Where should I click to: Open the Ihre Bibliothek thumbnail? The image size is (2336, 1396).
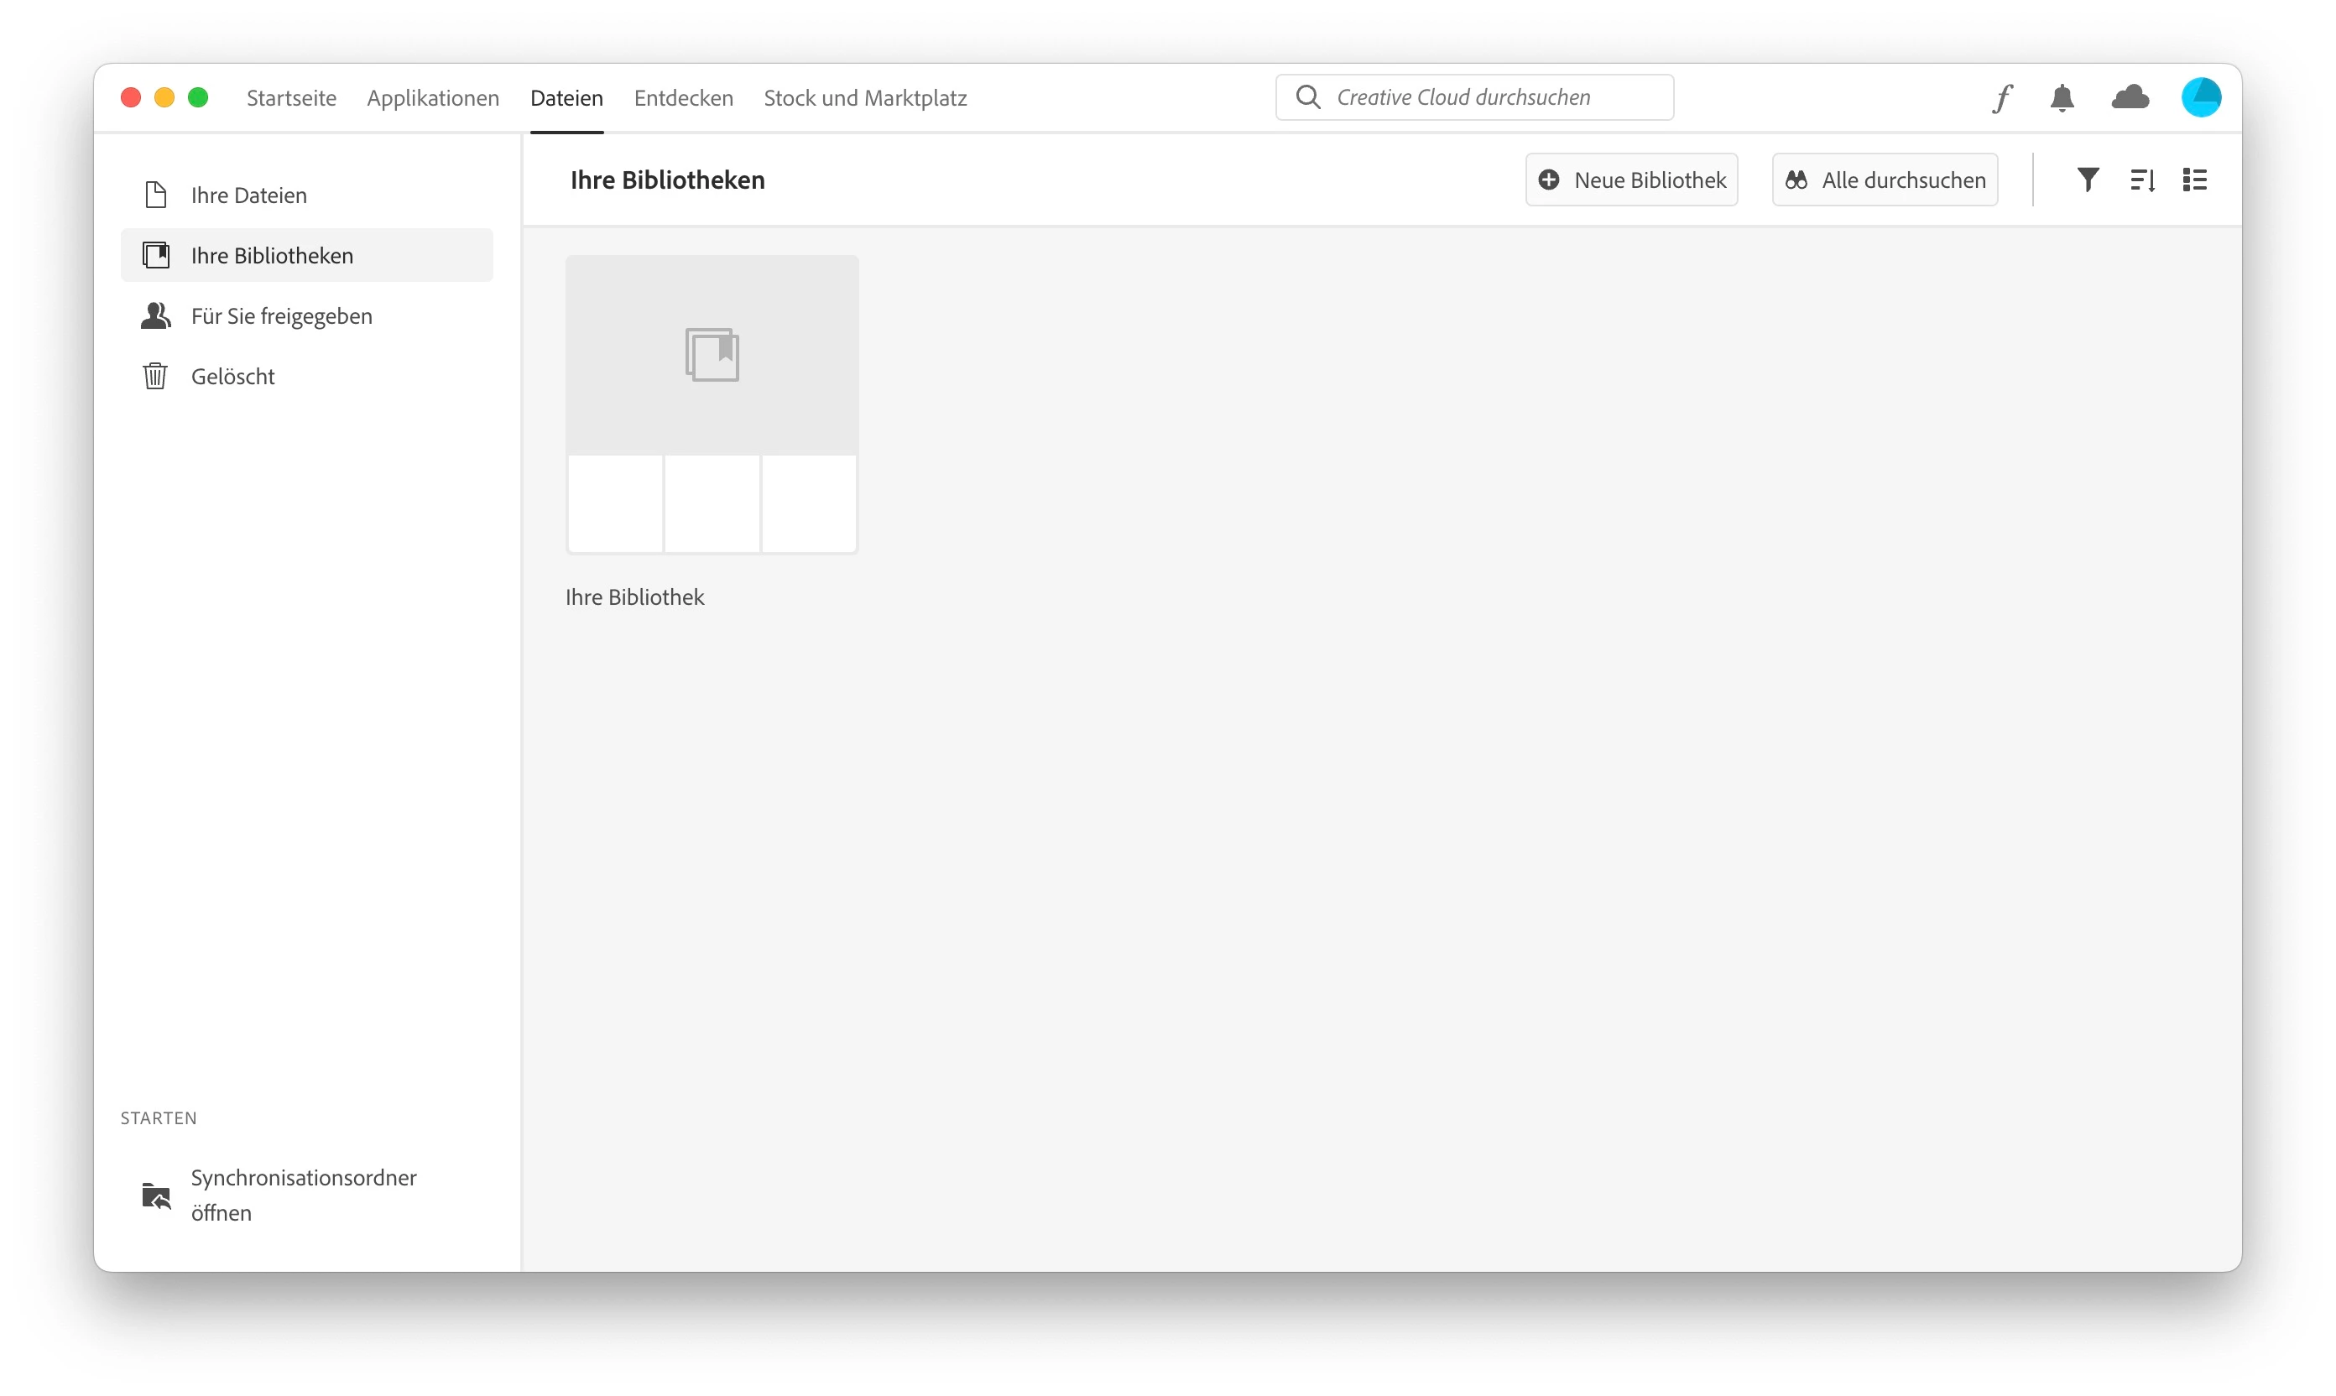[x=712, y=404]
